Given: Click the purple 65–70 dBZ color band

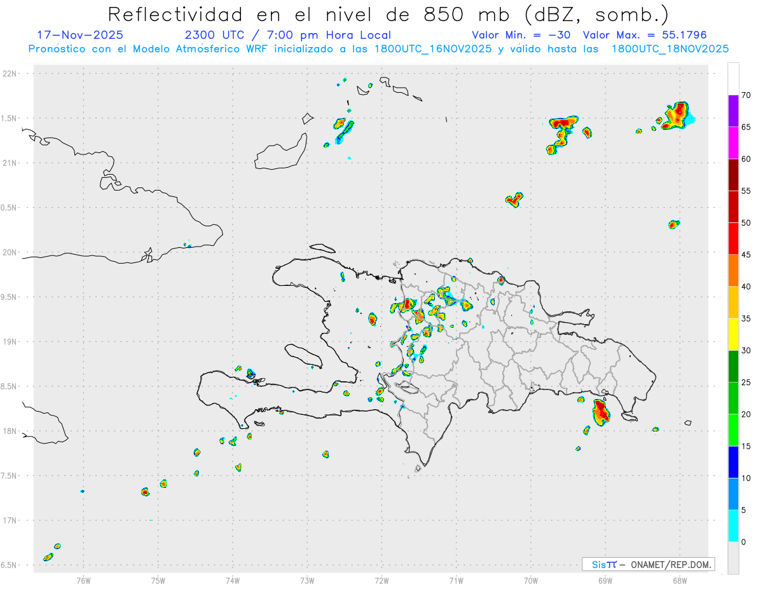Looking at the screenshot, I should tap(733, 111).
